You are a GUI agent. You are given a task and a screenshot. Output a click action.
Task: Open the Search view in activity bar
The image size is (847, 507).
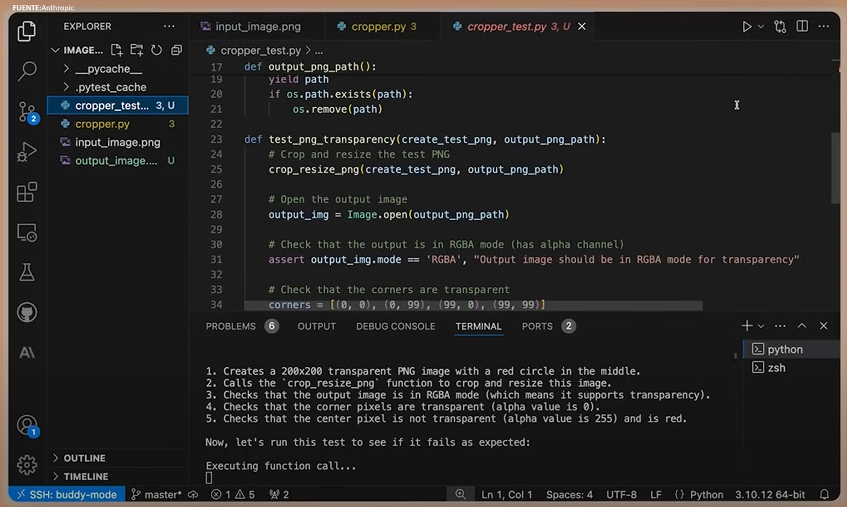[x=27, y=71]
